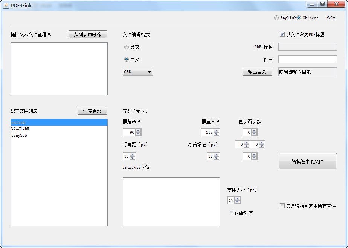Image resolution: width=348 pixels, height=248 pixels.
Task: Click the PDF4Eink Java icon in title bar
Action: (x=6, y=5)
